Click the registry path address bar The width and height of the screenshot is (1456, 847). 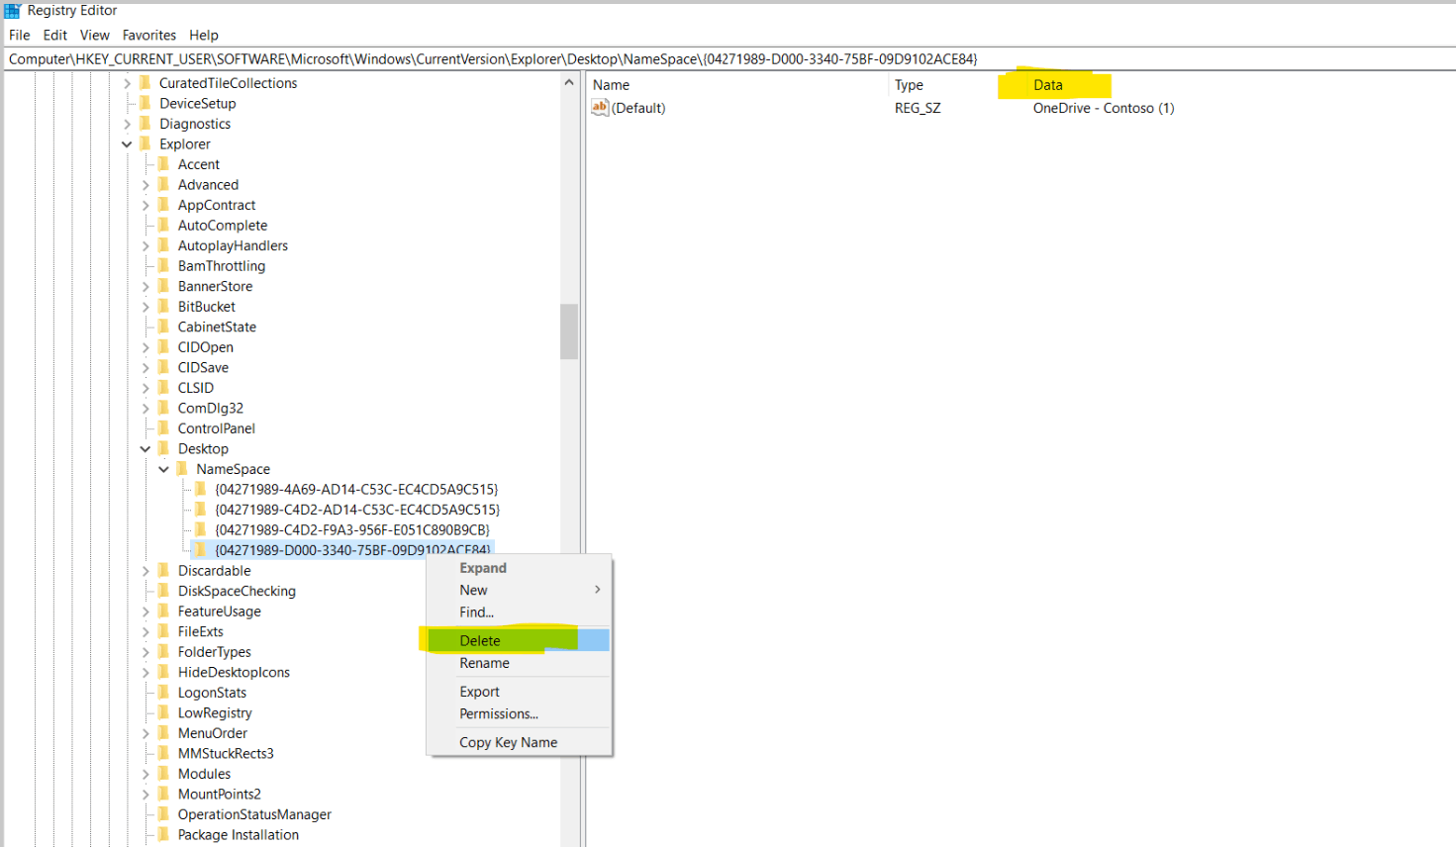tap(495, 58)
